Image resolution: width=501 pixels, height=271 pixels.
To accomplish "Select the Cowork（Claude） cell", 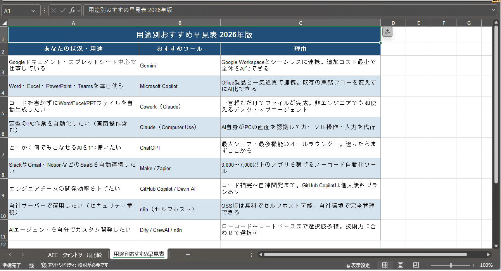I will [x=180, y=107].
